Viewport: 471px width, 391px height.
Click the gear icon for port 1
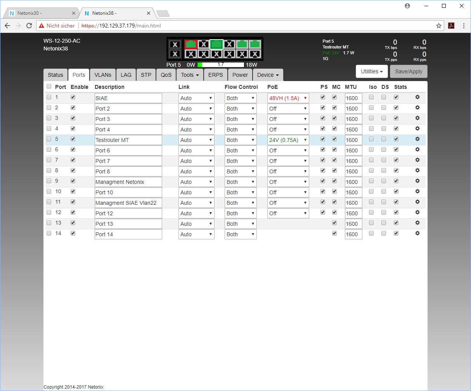point(417,97)
